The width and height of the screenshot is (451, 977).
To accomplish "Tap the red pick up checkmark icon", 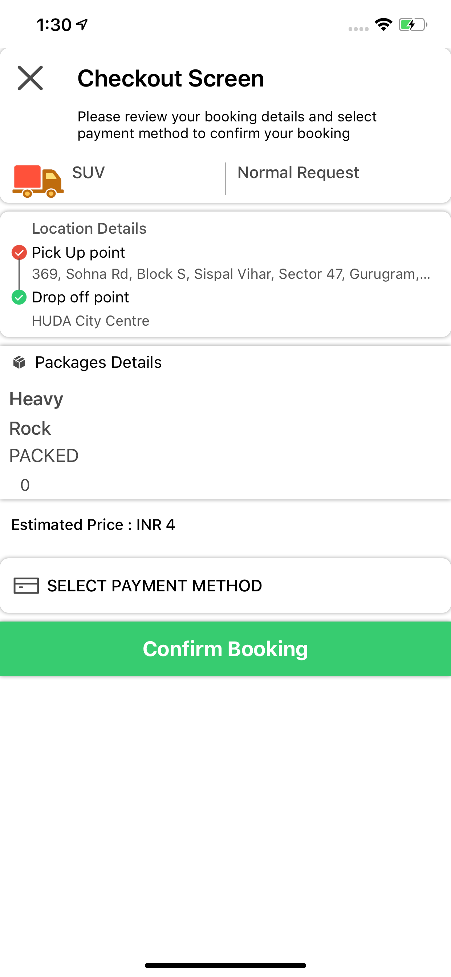I will [19, 253].
